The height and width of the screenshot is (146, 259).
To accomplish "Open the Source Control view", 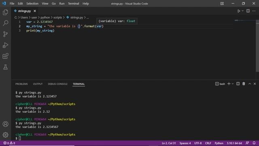I will pos(5,34).
